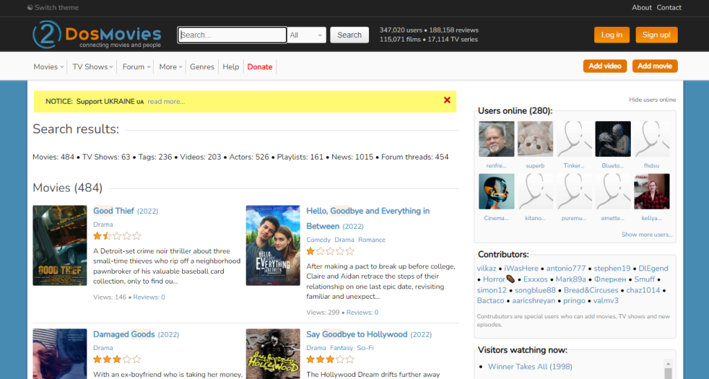Click the Add video button

point(605,66)
